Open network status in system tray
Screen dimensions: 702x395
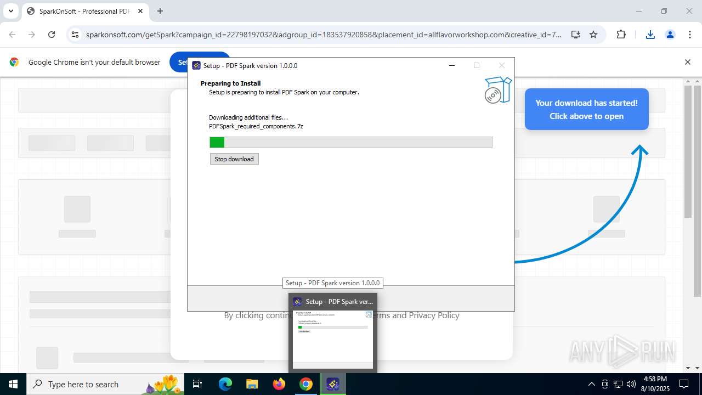coord(618,384)
